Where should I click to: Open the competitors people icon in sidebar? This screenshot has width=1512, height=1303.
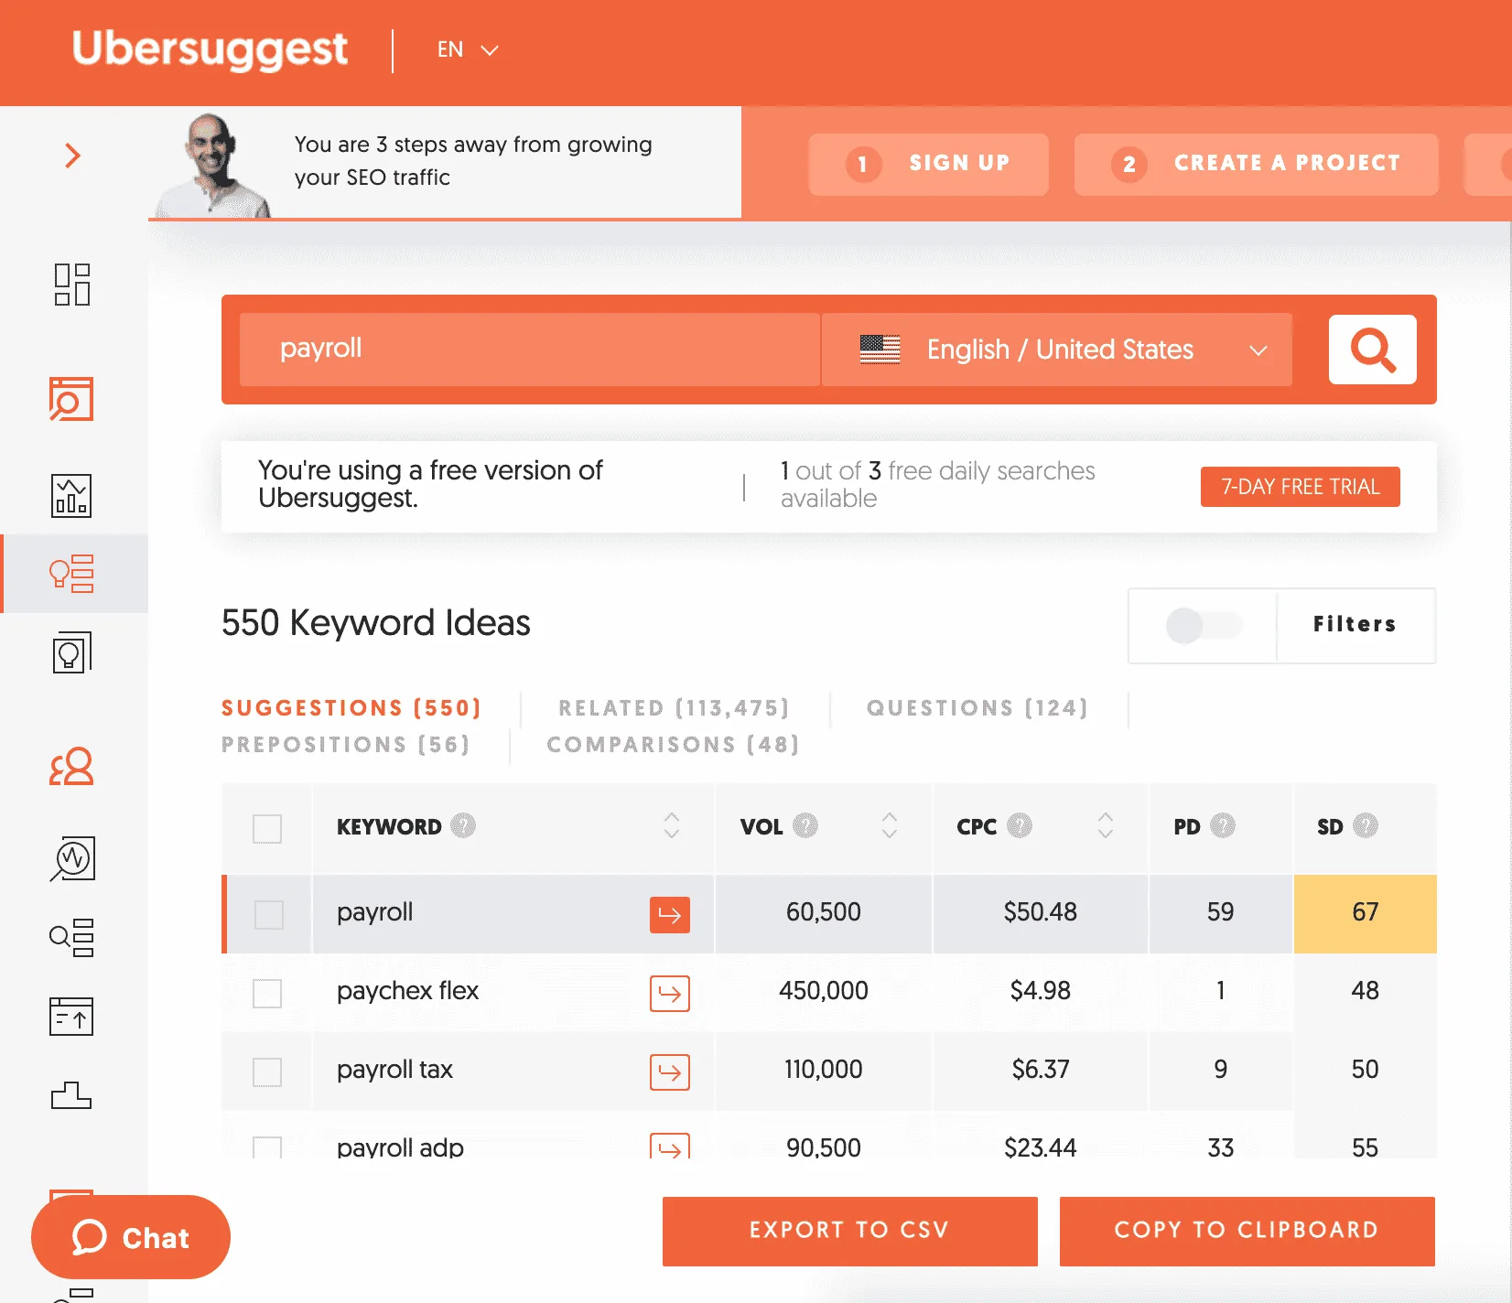pyautogui.click(x=71, y=767)
